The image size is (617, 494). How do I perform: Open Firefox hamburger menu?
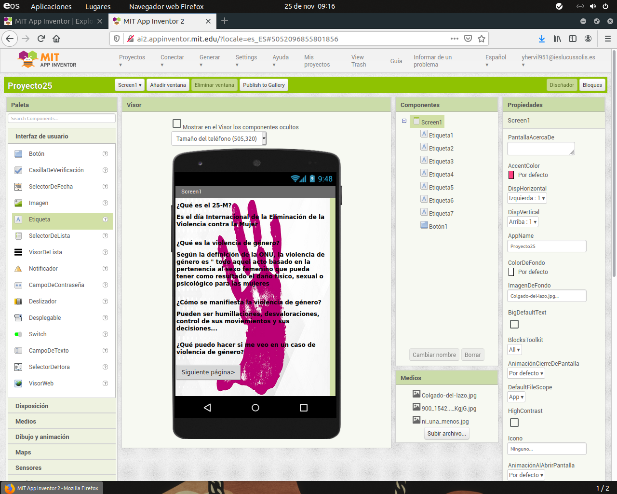pos(608,39)
